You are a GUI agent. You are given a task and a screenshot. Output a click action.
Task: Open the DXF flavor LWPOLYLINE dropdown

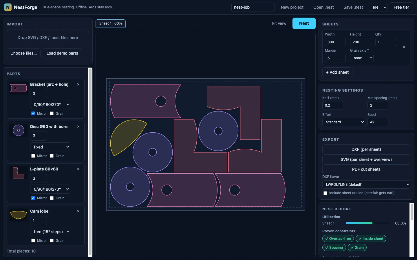point(366,184)
